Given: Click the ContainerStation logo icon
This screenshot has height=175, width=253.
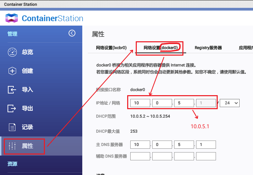Looking at the screenshot, I should pyautogui.click(x=12, y=18).
